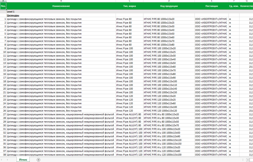Select Игнис Pipe 120 cell in row 22
This screenshot has height=162, width=253.
click(x=129, y=96)
